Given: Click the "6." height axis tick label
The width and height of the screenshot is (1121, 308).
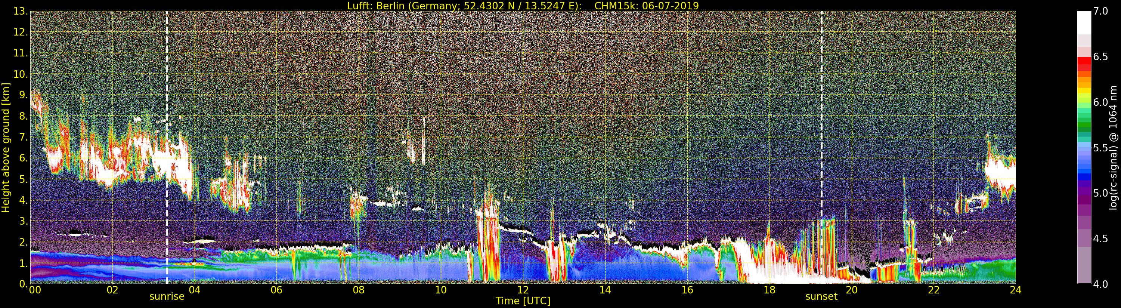Looking at the screenshot, I should click(x=24, y=158).
